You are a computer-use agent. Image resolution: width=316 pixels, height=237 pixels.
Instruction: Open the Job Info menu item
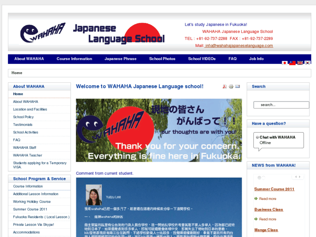click(x=256, y=59)
